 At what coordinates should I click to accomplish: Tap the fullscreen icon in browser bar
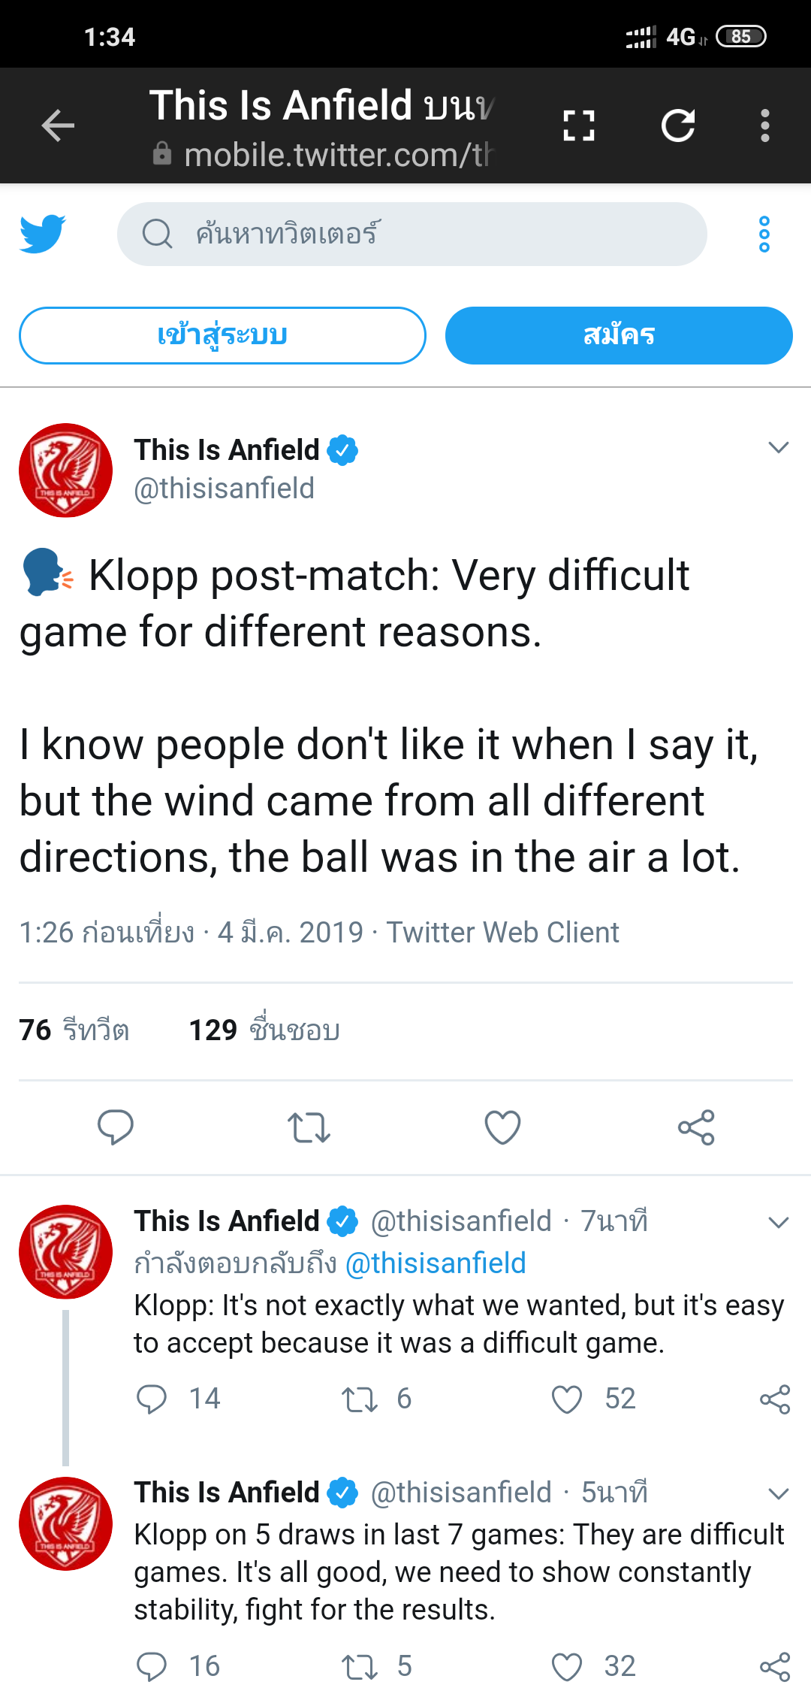(579, 126)
